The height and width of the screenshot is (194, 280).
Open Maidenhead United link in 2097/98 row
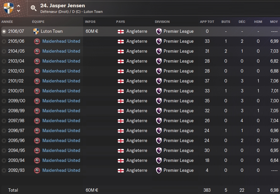(x=61, y=121)
